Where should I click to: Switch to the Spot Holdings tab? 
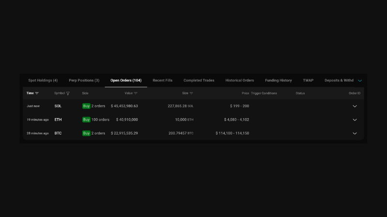(x=43, y=81)
